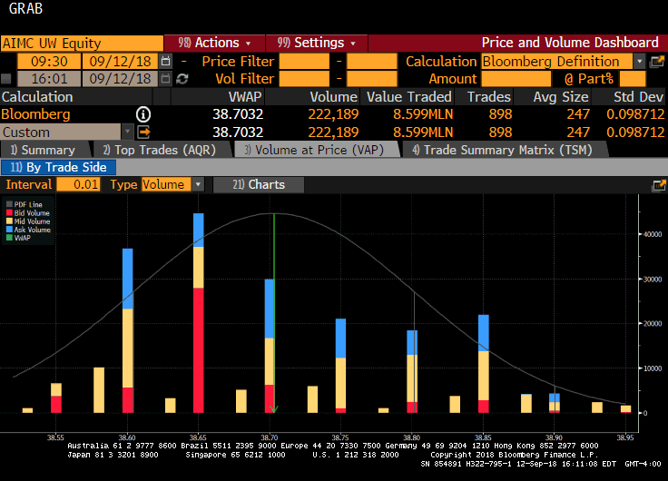Open the info icon beside Bloomberg calculation
This screenshot has width=668, height=481.
pos(143,114)
